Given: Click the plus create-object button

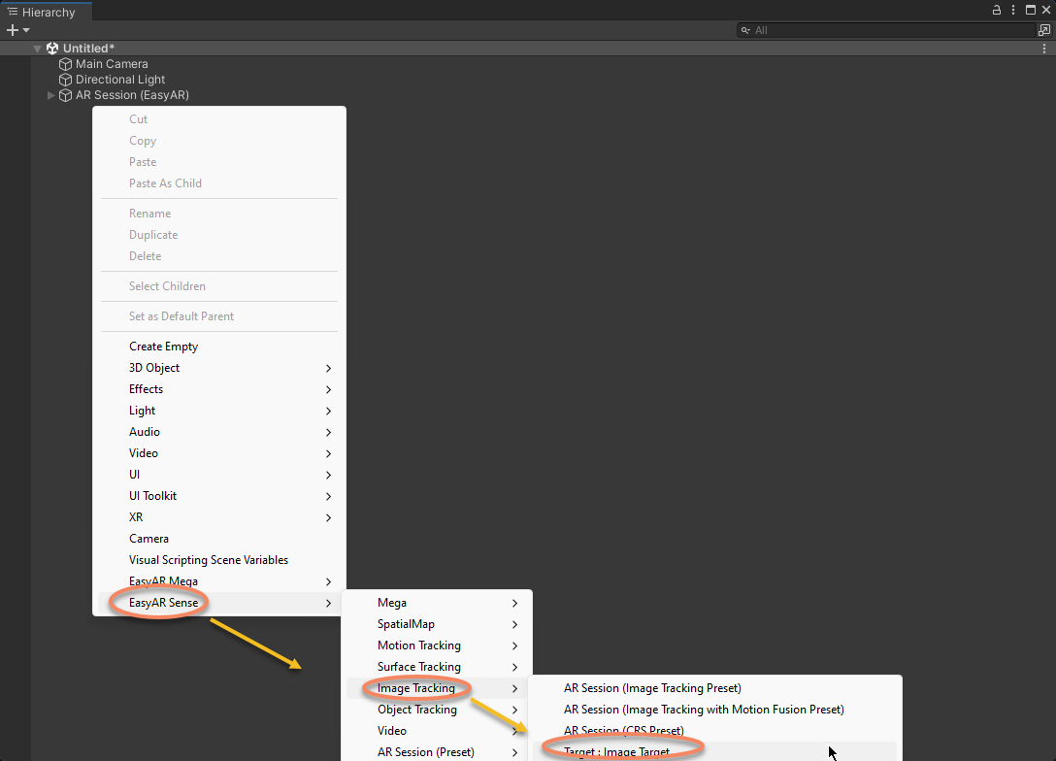Looking at the screenshot, I should [x=13, y=30].
